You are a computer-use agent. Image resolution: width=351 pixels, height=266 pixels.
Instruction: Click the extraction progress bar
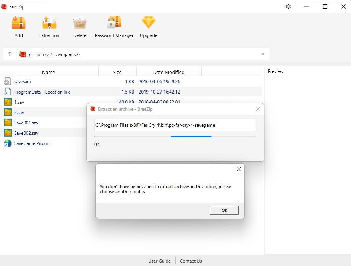click(x=175, y=137)
